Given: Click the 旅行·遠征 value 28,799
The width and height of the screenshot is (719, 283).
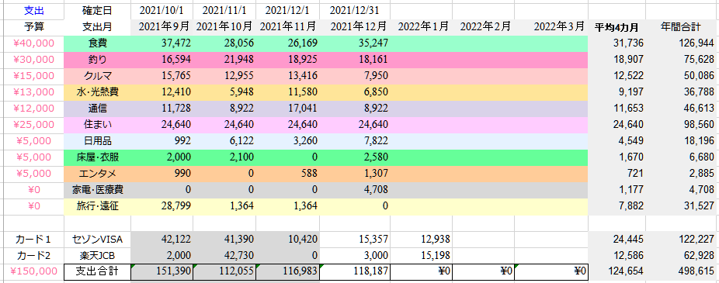Looking at the screenshot, I should [162, 206].
